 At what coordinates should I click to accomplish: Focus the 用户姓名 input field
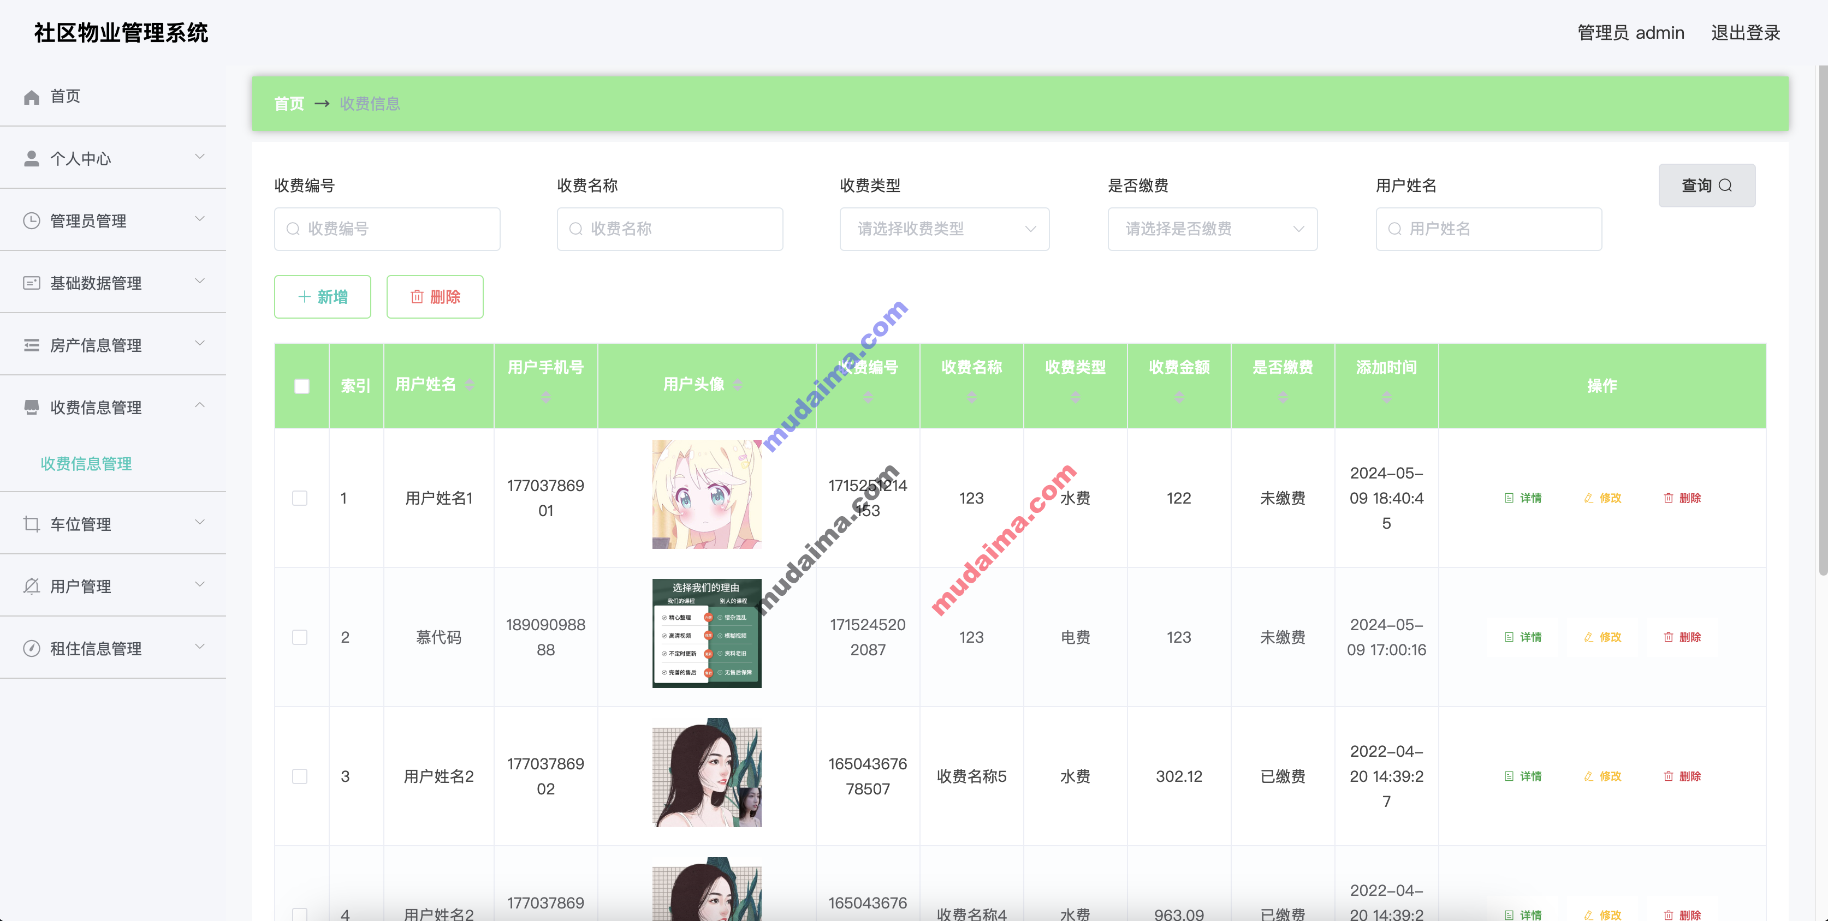(x=1488, y=229)
